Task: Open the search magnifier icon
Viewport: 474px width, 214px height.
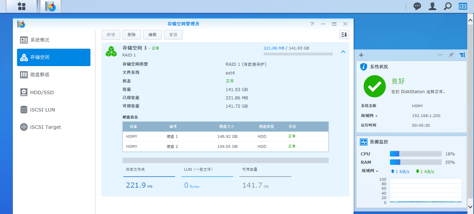Action: pos(448,6)
